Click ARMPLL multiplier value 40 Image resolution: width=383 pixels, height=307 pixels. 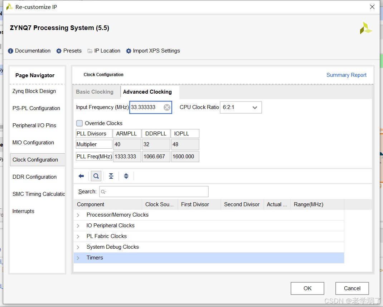[127, 144]
